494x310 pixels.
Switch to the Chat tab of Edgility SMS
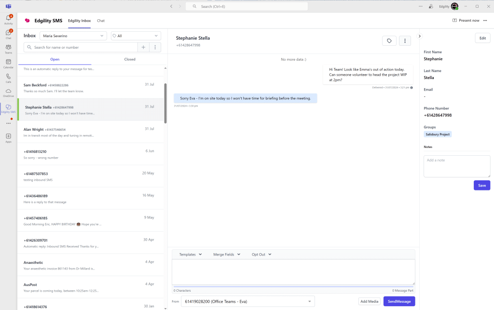click(101, 21)
